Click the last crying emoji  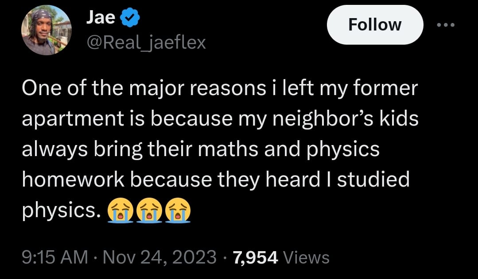click(178, 210)
